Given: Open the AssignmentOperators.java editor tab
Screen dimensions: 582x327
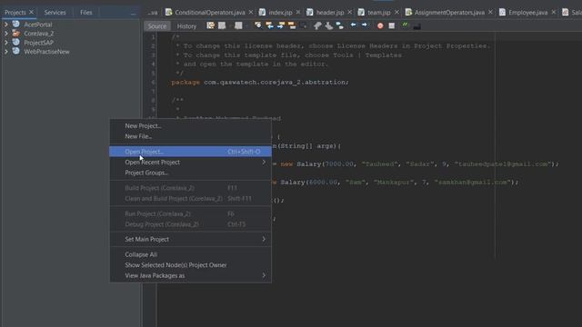Looking at the screenshot, I should (449, 12).
